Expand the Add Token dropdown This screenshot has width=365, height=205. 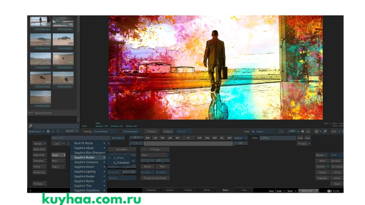118,138
